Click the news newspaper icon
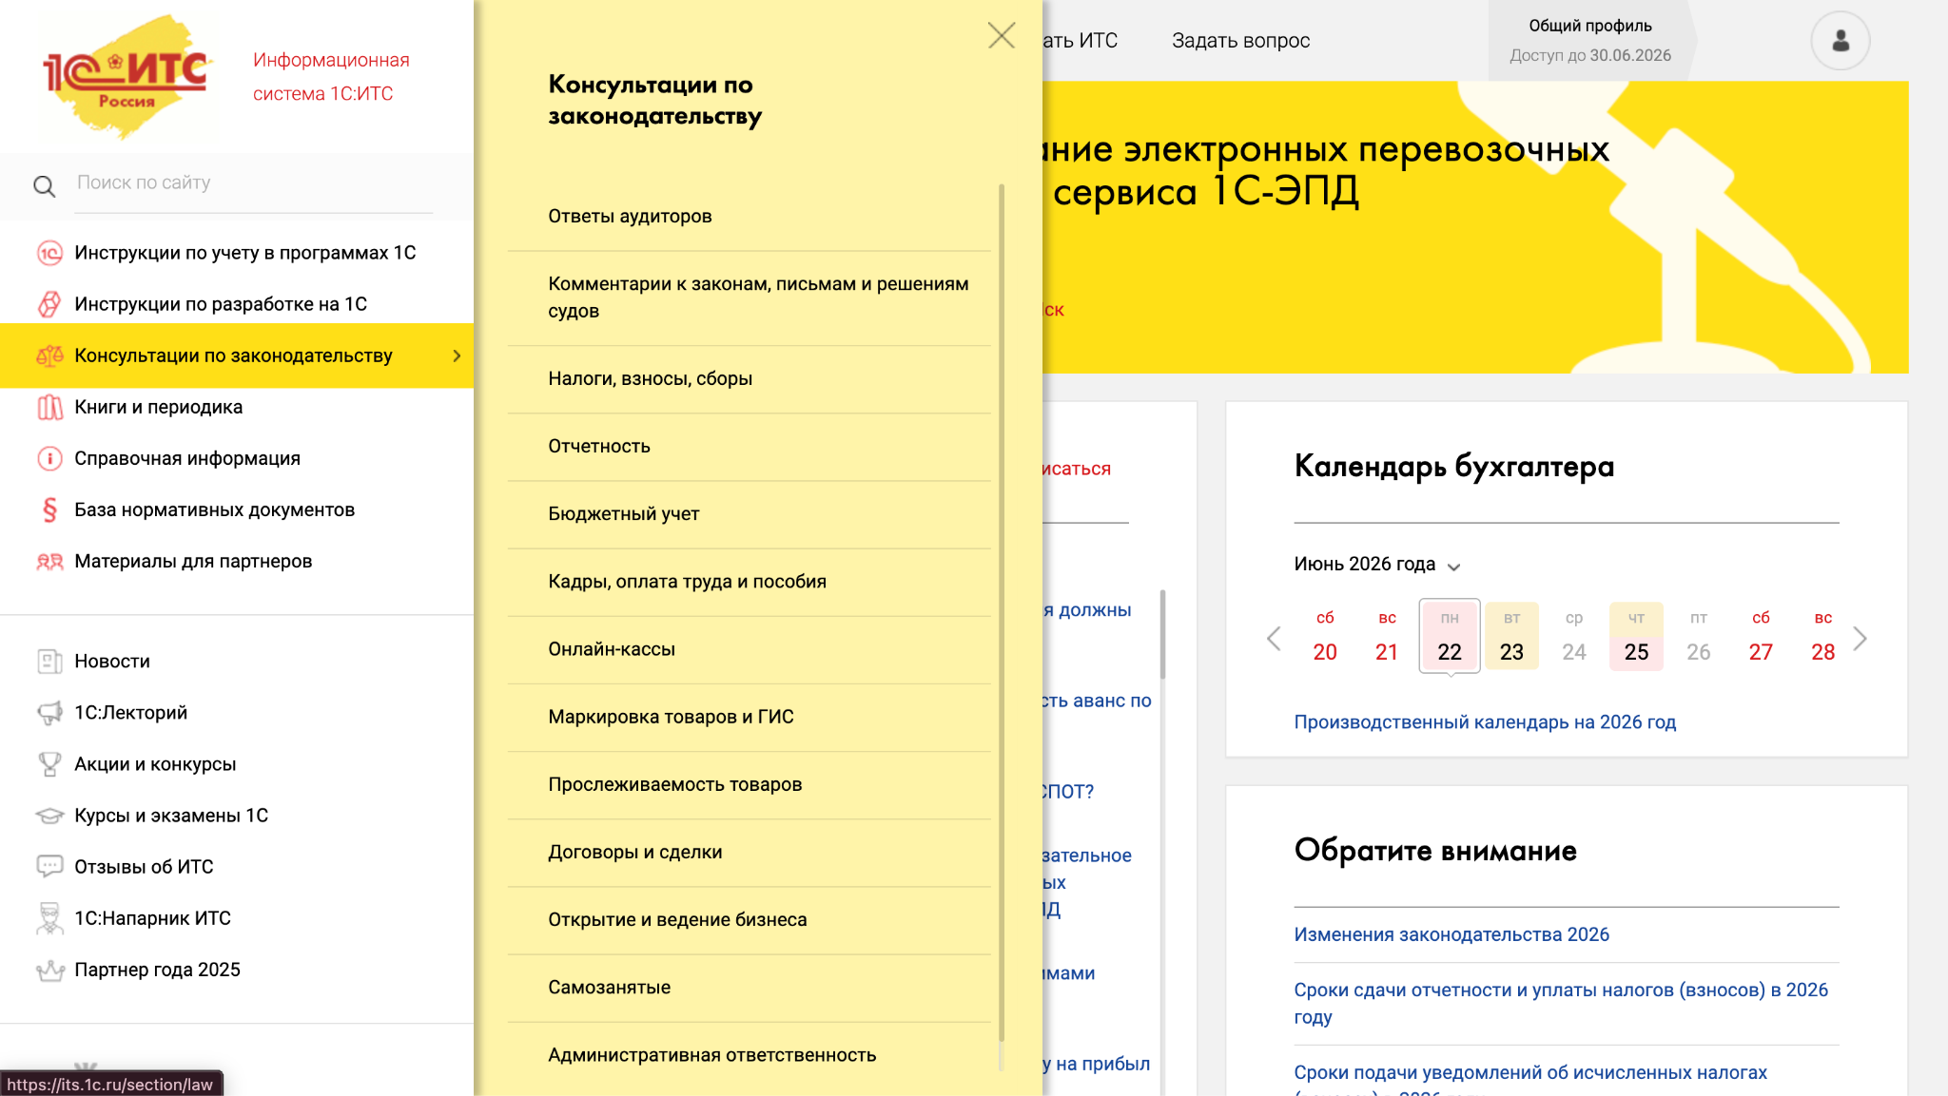This screenshot has height=1096, width=1948. [49, 661]
